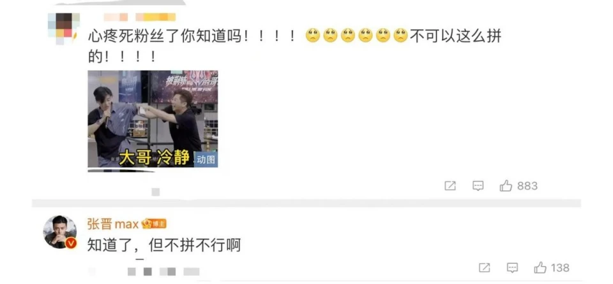Click the blurred username of first commenter
The height and width of the screenshot is (284, 613).
[140, 17]
